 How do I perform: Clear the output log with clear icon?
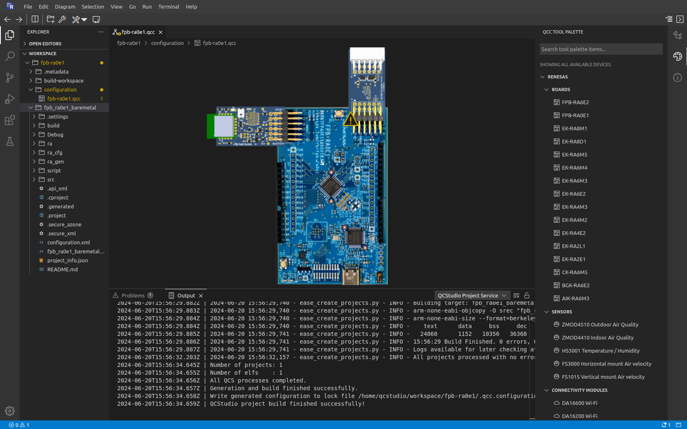tap(516, 295)
